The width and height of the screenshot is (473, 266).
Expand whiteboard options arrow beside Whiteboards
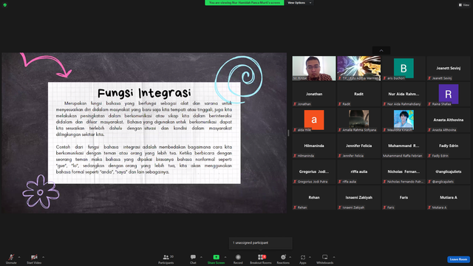pos(334,257)
